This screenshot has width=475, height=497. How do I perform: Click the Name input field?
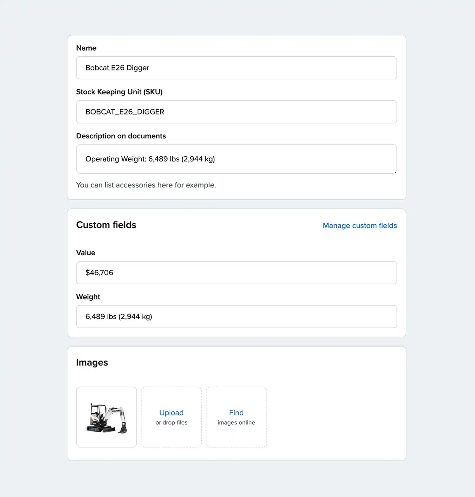pos(236,68)
